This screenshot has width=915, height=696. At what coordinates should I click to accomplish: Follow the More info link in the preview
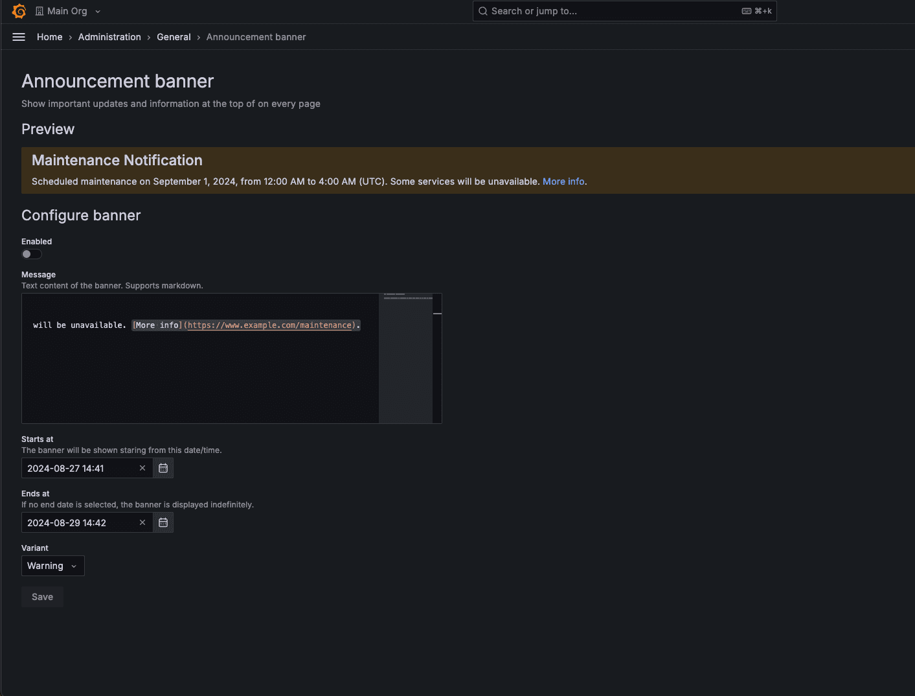pyautogui.click(x=563, y=181)
